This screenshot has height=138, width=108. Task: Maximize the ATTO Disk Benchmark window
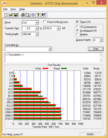(93, 3)
